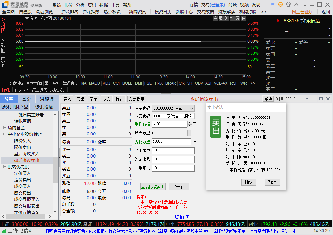
Task: Click the green 盘后协议卖出 submit button
Action: coord(153,187)
